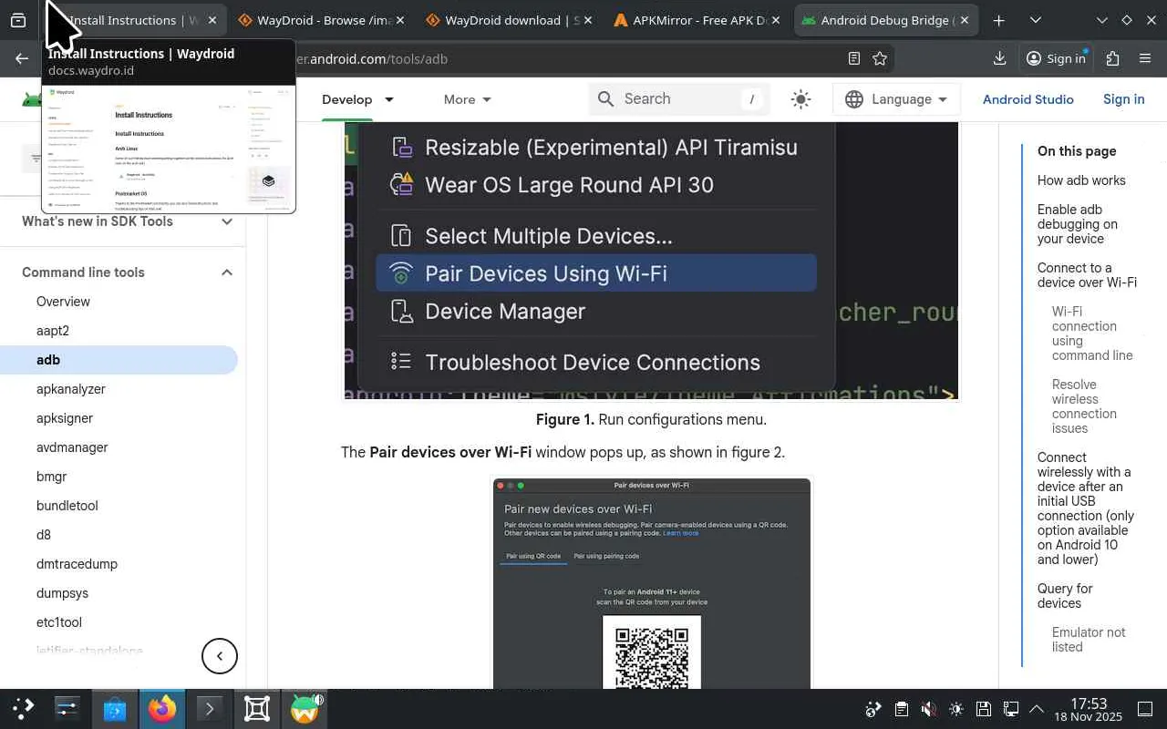Toggle reader view icon in address bar
The width and height of the screenshot is (1167, 729).
tap(854, 58)
